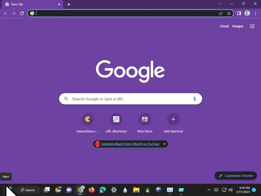The image size is (261, 196).
Task: Start voice search with microphone icon
Action: click(x=194, y=99)
